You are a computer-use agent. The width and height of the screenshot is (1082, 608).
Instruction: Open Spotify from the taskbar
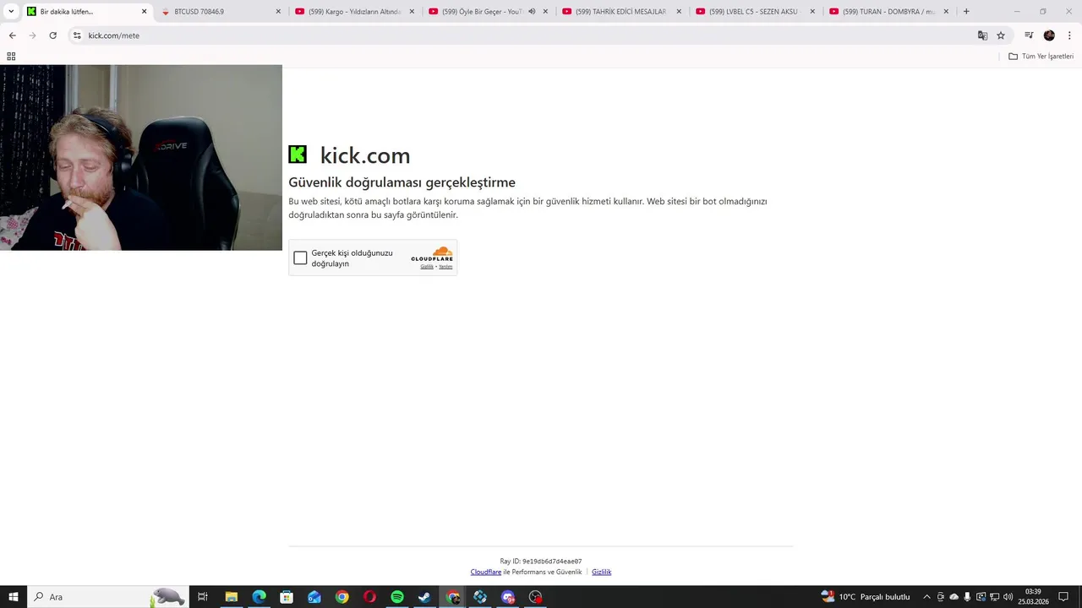(397, 597)
